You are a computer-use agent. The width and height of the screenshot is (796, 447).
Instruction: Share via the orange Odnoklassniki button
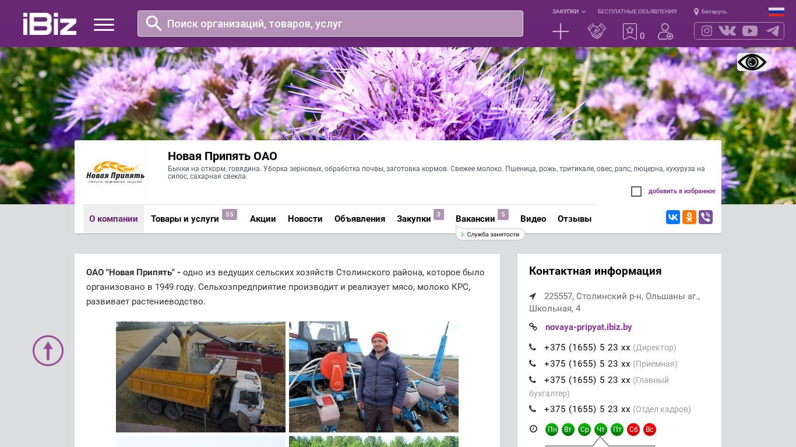click(689, 217)
